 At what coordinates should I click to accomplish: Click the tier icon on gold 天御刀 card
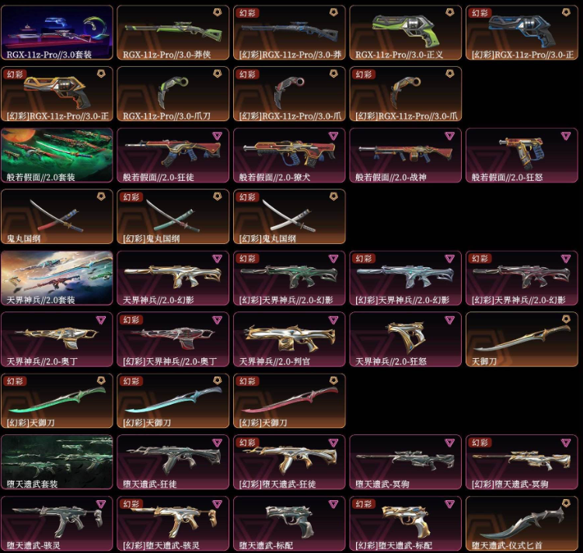(566, 319)
